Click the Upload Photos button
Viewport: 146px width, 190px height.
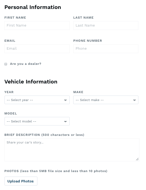click(x=21, y=181)
